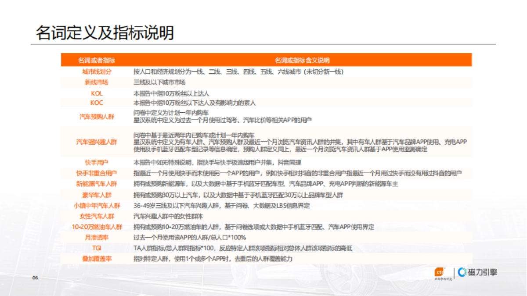Click the orange header cell 名词或者指标

(x=97, y=60)
